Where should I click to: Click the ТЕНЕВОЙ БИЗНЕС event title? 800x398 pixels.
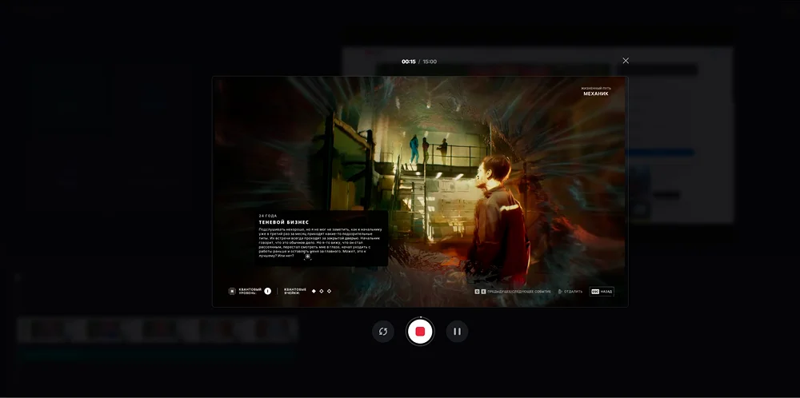(283, 221)
